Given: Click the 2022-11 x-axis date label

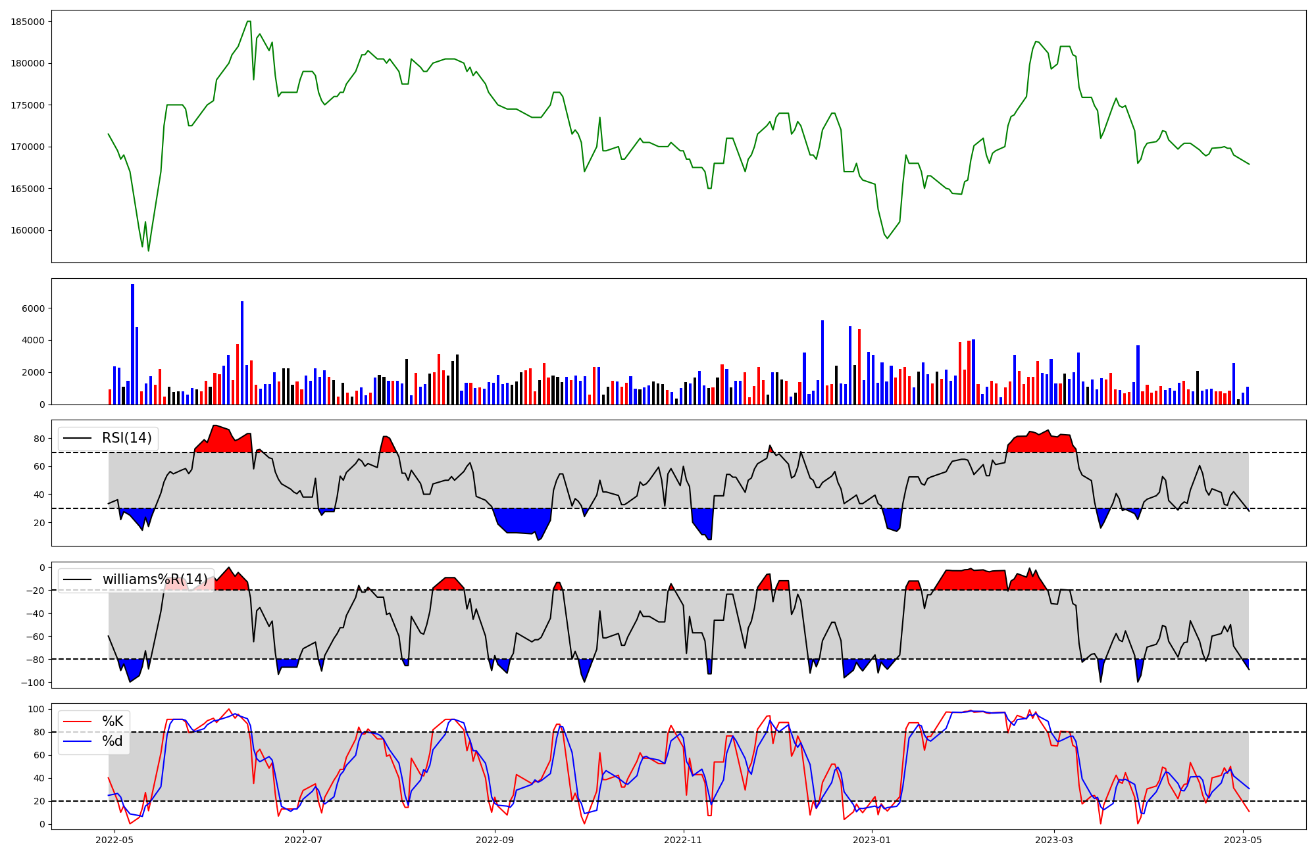Looking at the screenshot, I should pyautogui.click(x=684, y=840).
